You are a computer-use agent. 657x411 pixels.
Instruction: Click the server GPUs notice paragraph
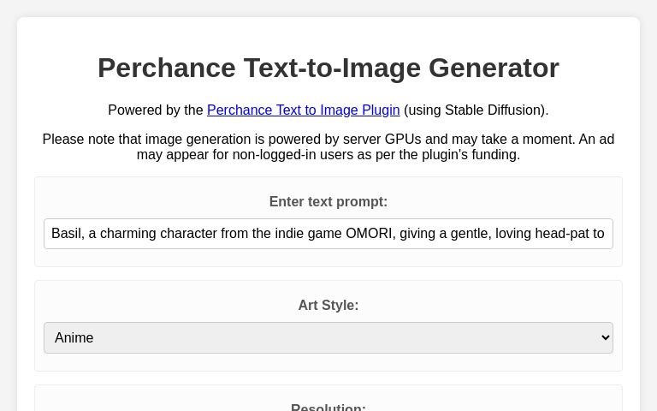click(328, 140)
